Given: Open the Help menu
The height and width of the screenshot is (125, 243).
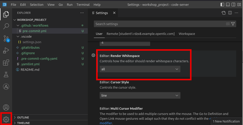Looking at the screenshot, I should 97,5.
